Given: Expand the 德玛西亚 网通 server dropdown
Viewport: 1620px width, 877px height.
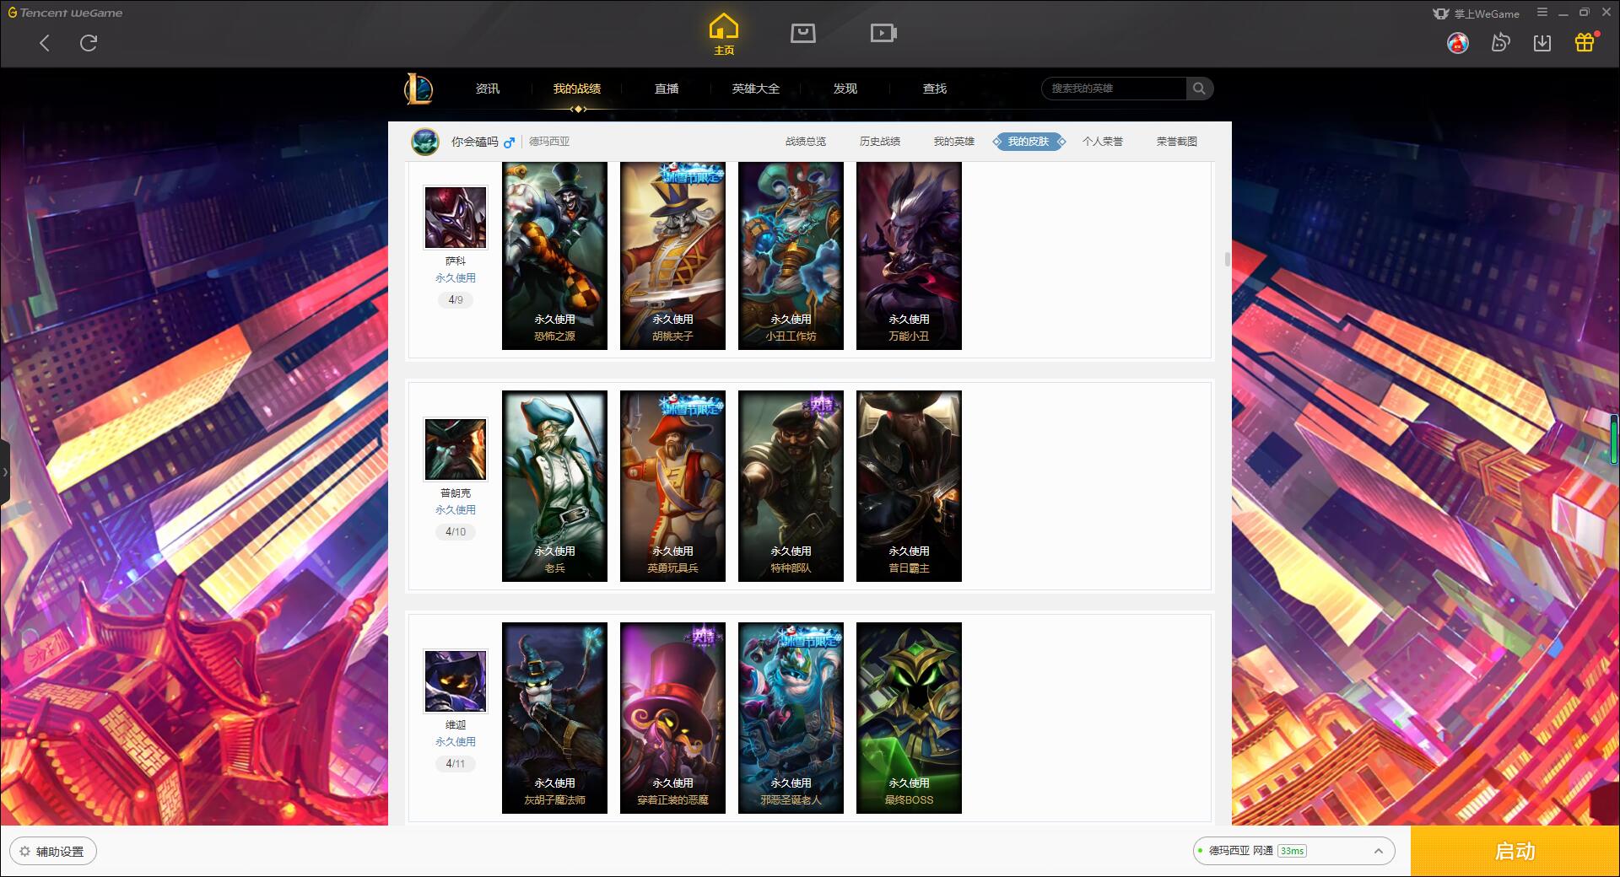Looking at the screenshot, I should coord(1293,851).
